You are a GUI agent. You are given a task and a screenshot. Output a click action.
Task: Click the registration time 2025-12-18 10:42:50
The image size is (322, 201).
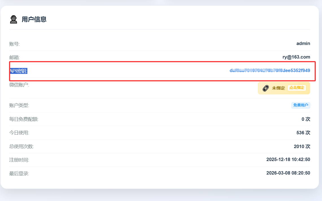[x=288, y=160]
